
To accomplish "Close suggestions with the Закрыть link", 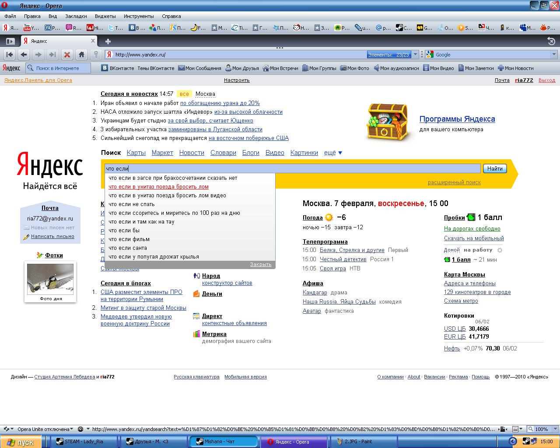I will pyautogui.click(x=261, y=264).
